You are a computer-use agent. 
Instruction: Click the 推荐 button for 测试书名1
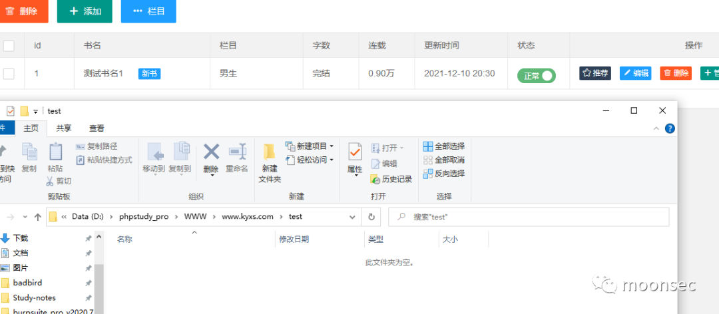pos(595,73)
